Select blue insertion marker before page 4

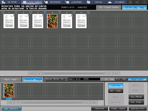point(45,13)
